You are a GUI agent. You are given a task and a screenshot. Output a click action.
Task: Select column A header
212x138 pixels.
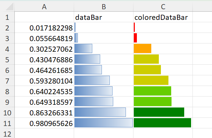pos(44,7)
